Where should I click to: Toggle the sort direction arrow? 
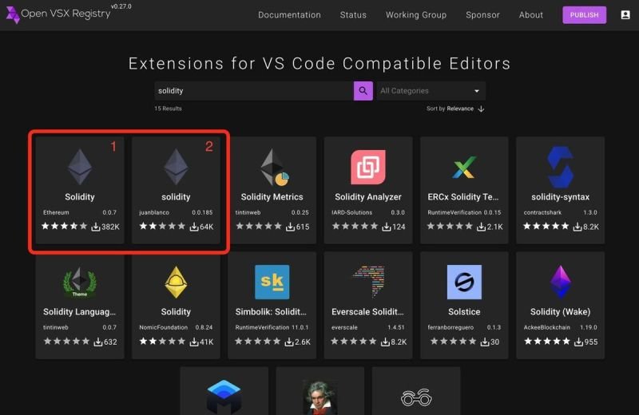pyautogui.click(x=482, y=109)
